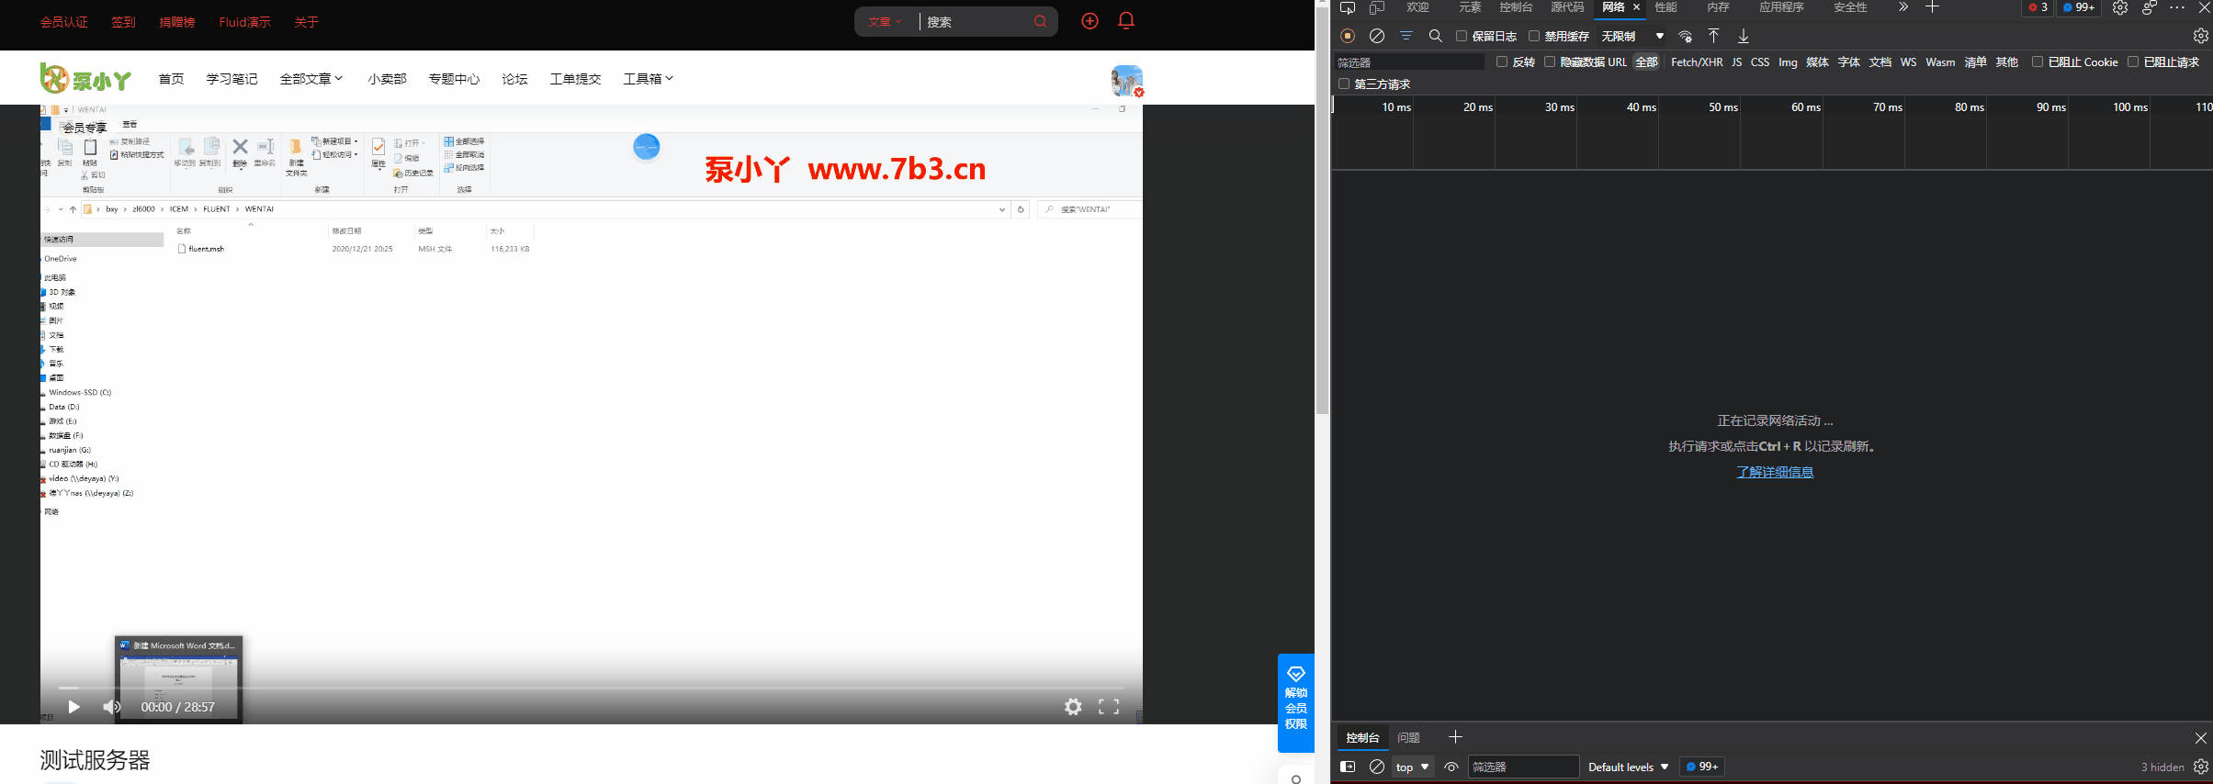This screenshot has width=2213, height=784.
Task: Mute the video volume
Action: coord(111,707)
